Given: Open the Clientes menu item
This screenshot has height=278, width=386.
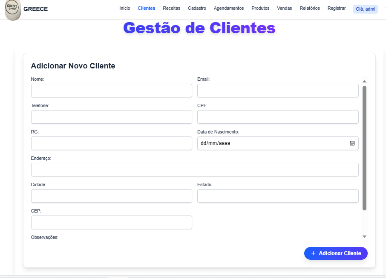Looking at the screenshot, I should click(x=146, y=8).
